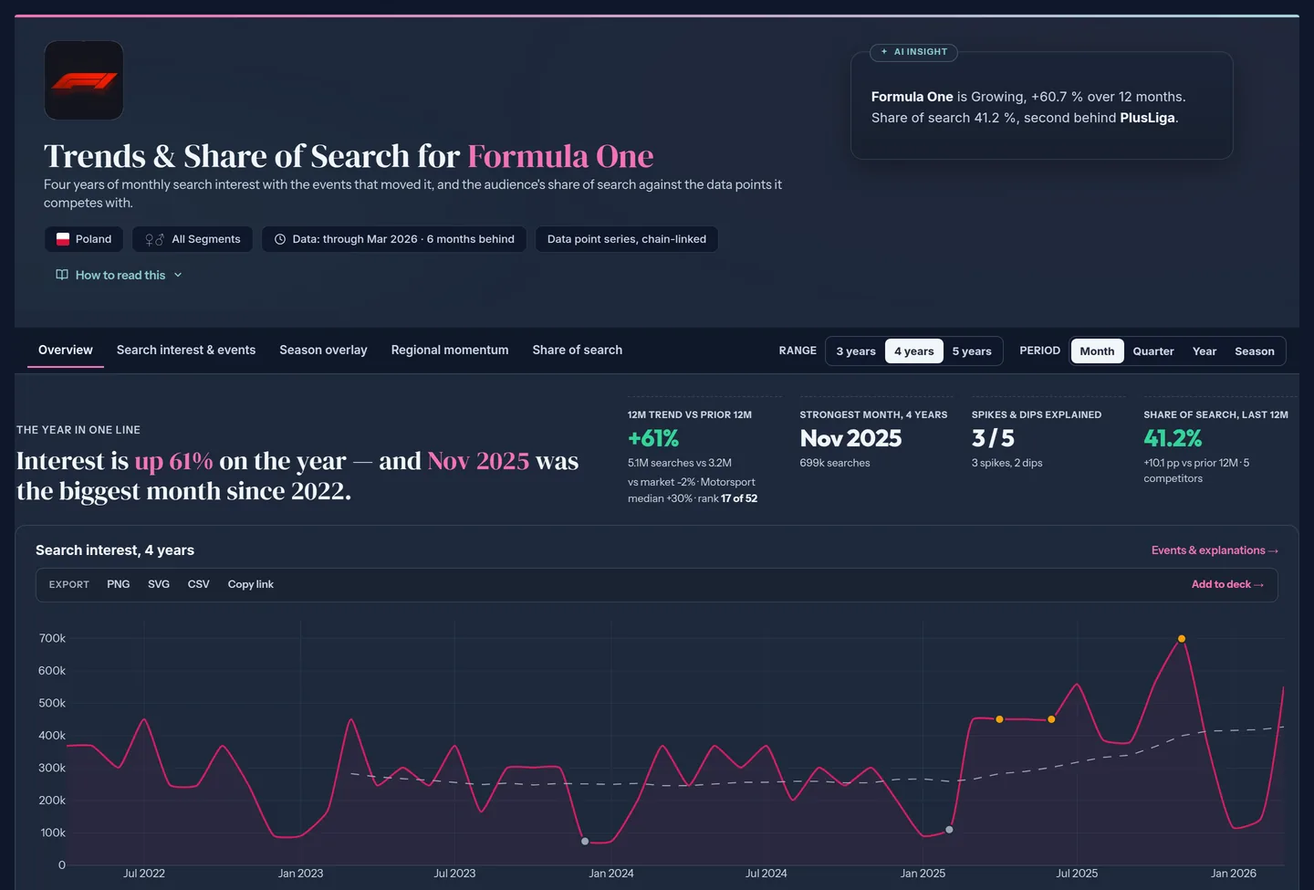Screen dimensions: 1314x890
Task: Click the 699k searches text
Action: pos(835,463)
